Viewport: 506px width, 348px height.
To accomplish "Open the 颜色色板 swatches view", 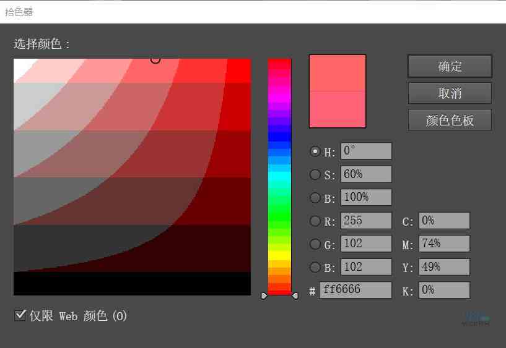I will (450, 120).
